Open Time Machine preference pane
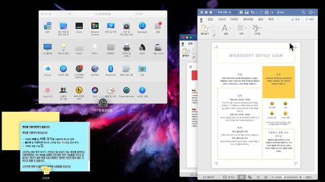The image size is (325, 182). point(126,90)
